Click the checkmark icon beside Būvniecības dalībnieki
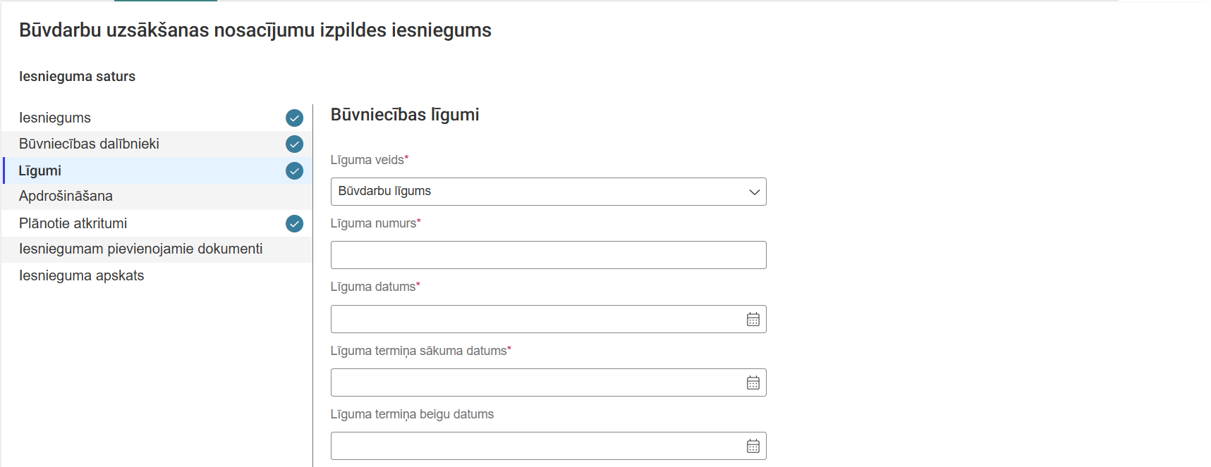 click(294, 144)
